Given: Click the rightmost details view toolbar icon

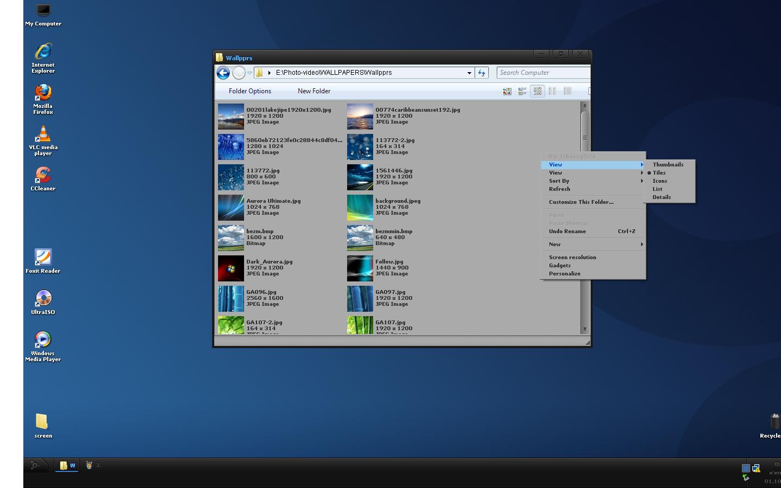Looking at the screenshot, I should click(x=567, y=91).
